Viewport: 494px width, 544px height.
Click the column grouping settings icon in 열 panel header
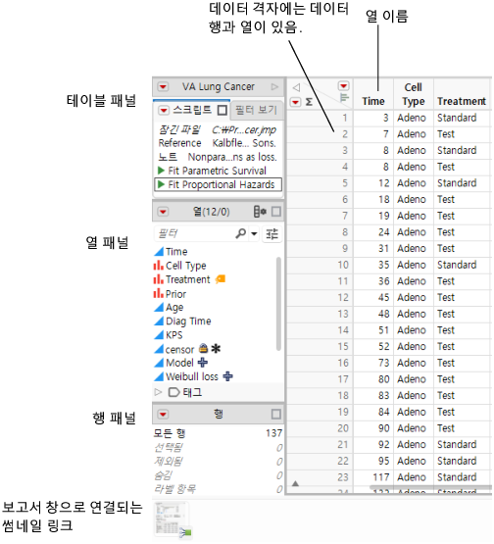point(260,212)
